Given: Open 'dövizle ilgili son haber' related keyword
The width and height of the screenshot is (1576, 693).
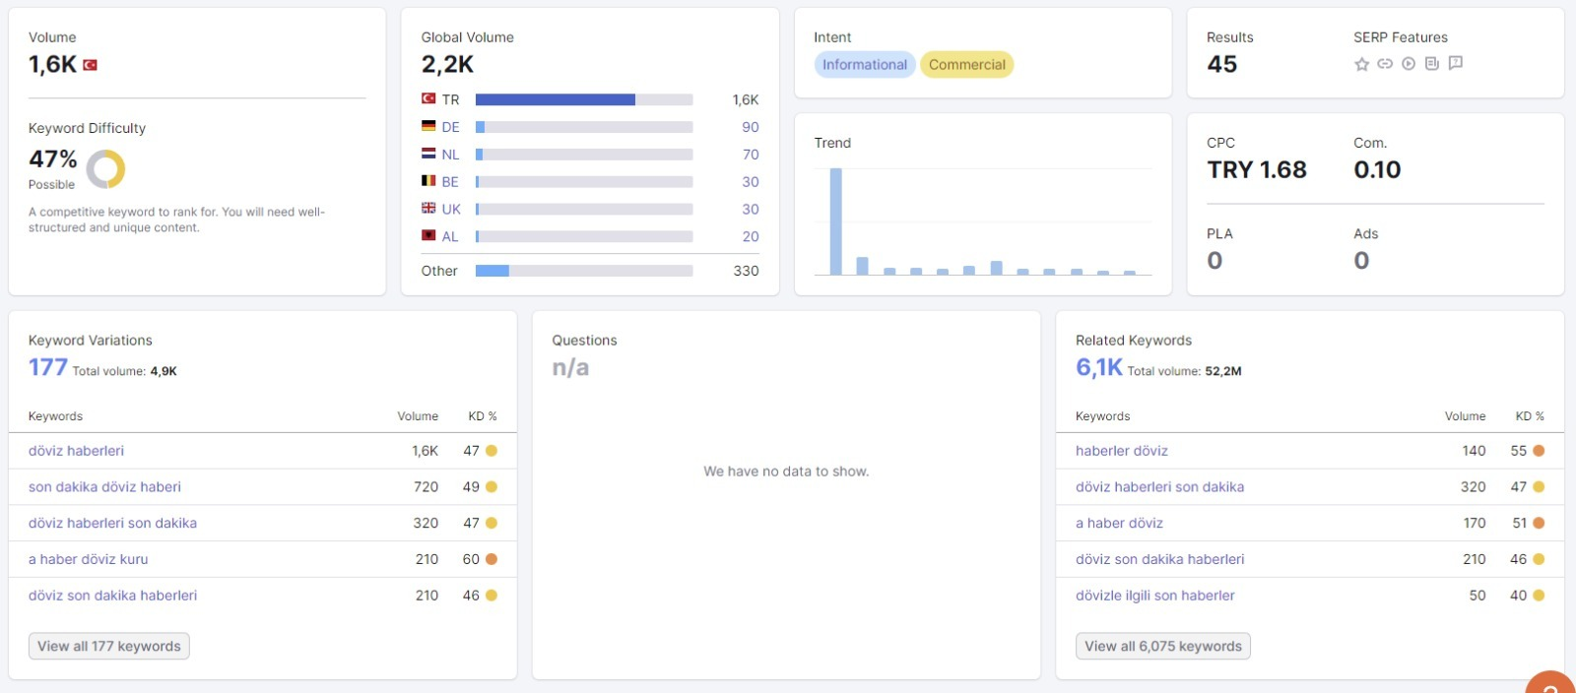Looking at the screenshot, I should coord(1155,596).
